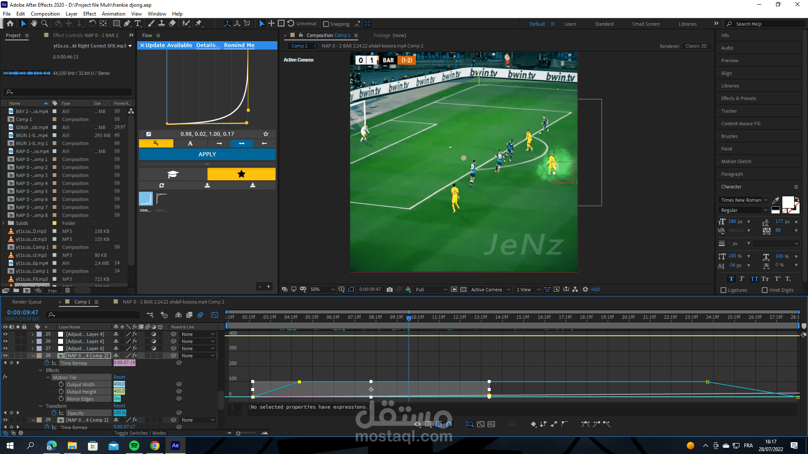The image size is (808, 454).
Task: Hide layer 25 with eye toggle
Action: coord(5,334)
